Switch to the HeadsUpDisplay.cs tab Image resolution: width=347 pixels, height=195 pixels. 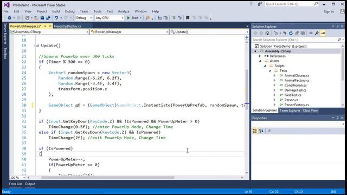coord(67,26)
